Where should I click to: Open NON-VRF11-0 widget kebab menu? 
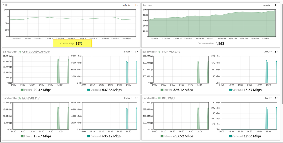click(x=136, y=98)
